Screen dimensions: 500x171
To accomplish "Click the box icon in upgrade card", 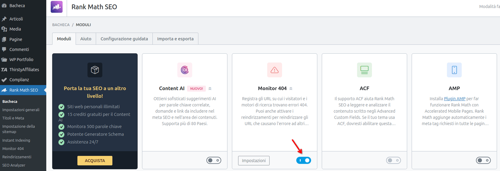I will (95, 70).
